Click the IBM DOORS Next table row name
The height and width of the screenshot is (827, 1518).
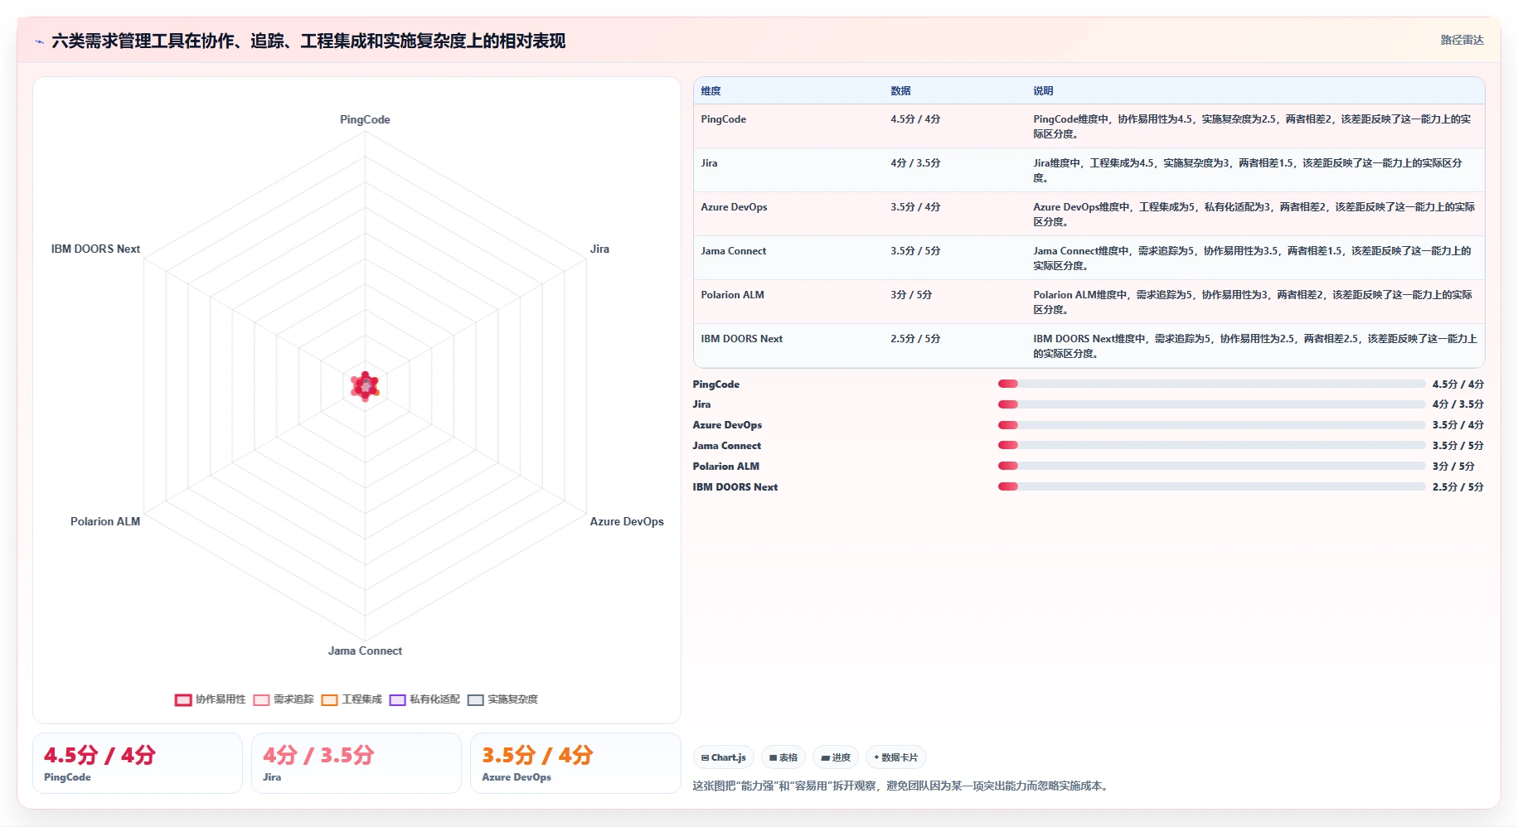pyautogui.click(x=741, y=339)
